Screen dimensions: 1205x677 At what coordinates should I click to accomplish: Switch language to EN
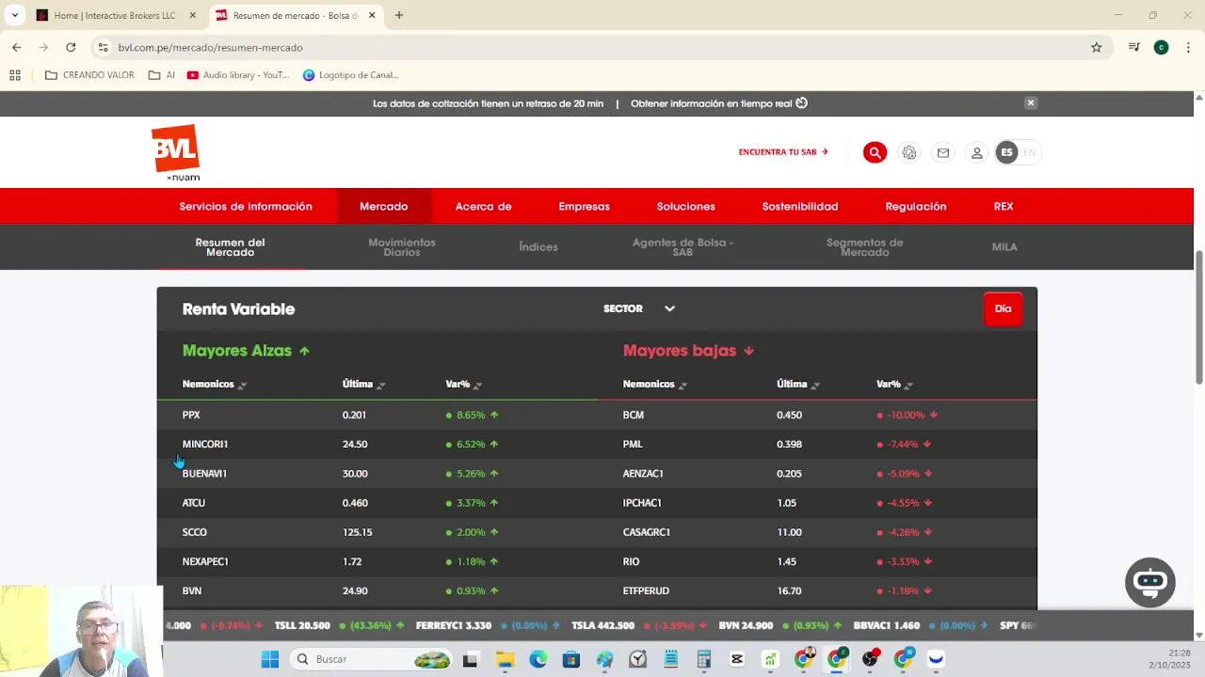(1029, 152)
